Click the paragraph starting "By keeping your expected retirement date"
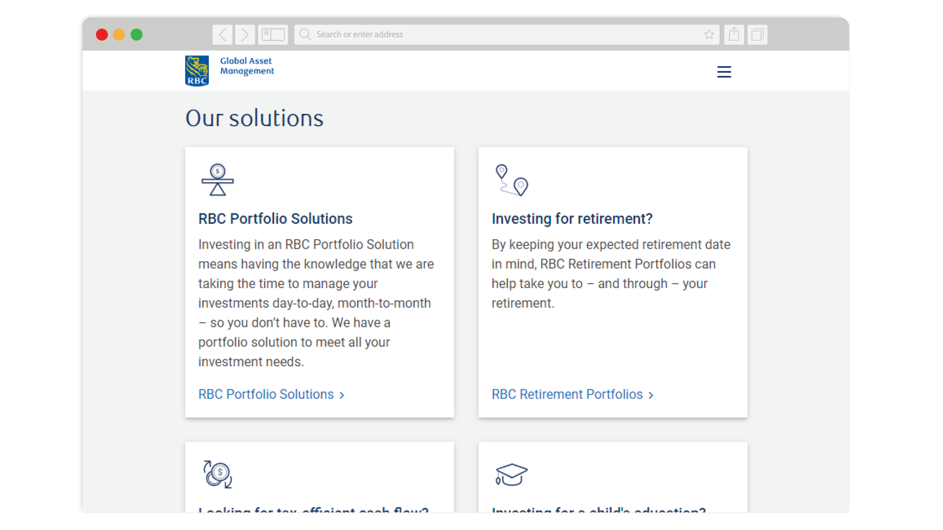 (611, 273)
